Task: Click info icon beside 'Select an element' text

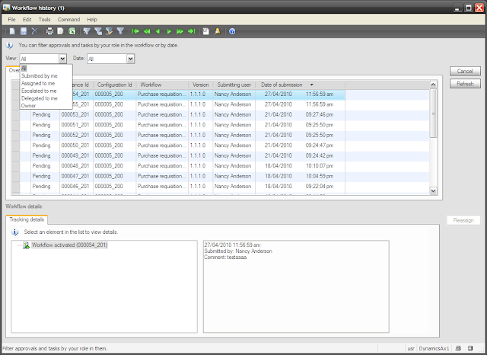Action: pyautogui.click(x=15, y=232)
